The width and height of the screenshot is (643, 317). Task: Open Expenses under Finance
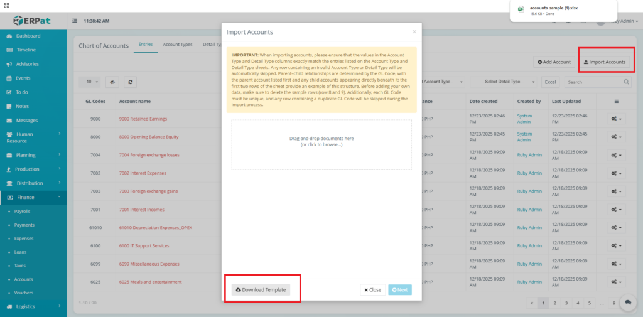click(x=24, y=239)
